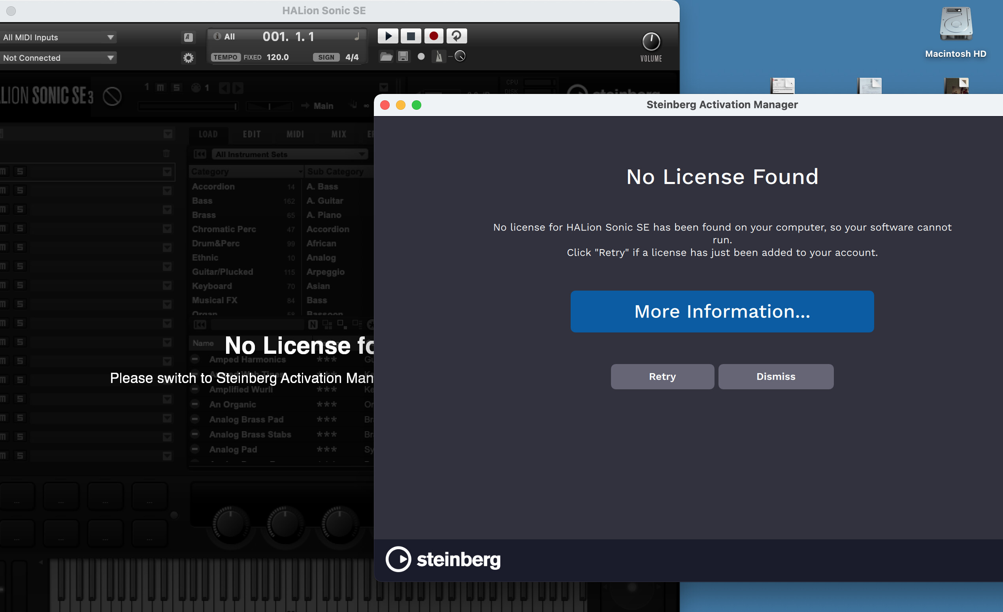The height and width of the screenshot is (612, 1003).
Task: Open the Not Connected output dropdown
Action: tap(58, 58)
